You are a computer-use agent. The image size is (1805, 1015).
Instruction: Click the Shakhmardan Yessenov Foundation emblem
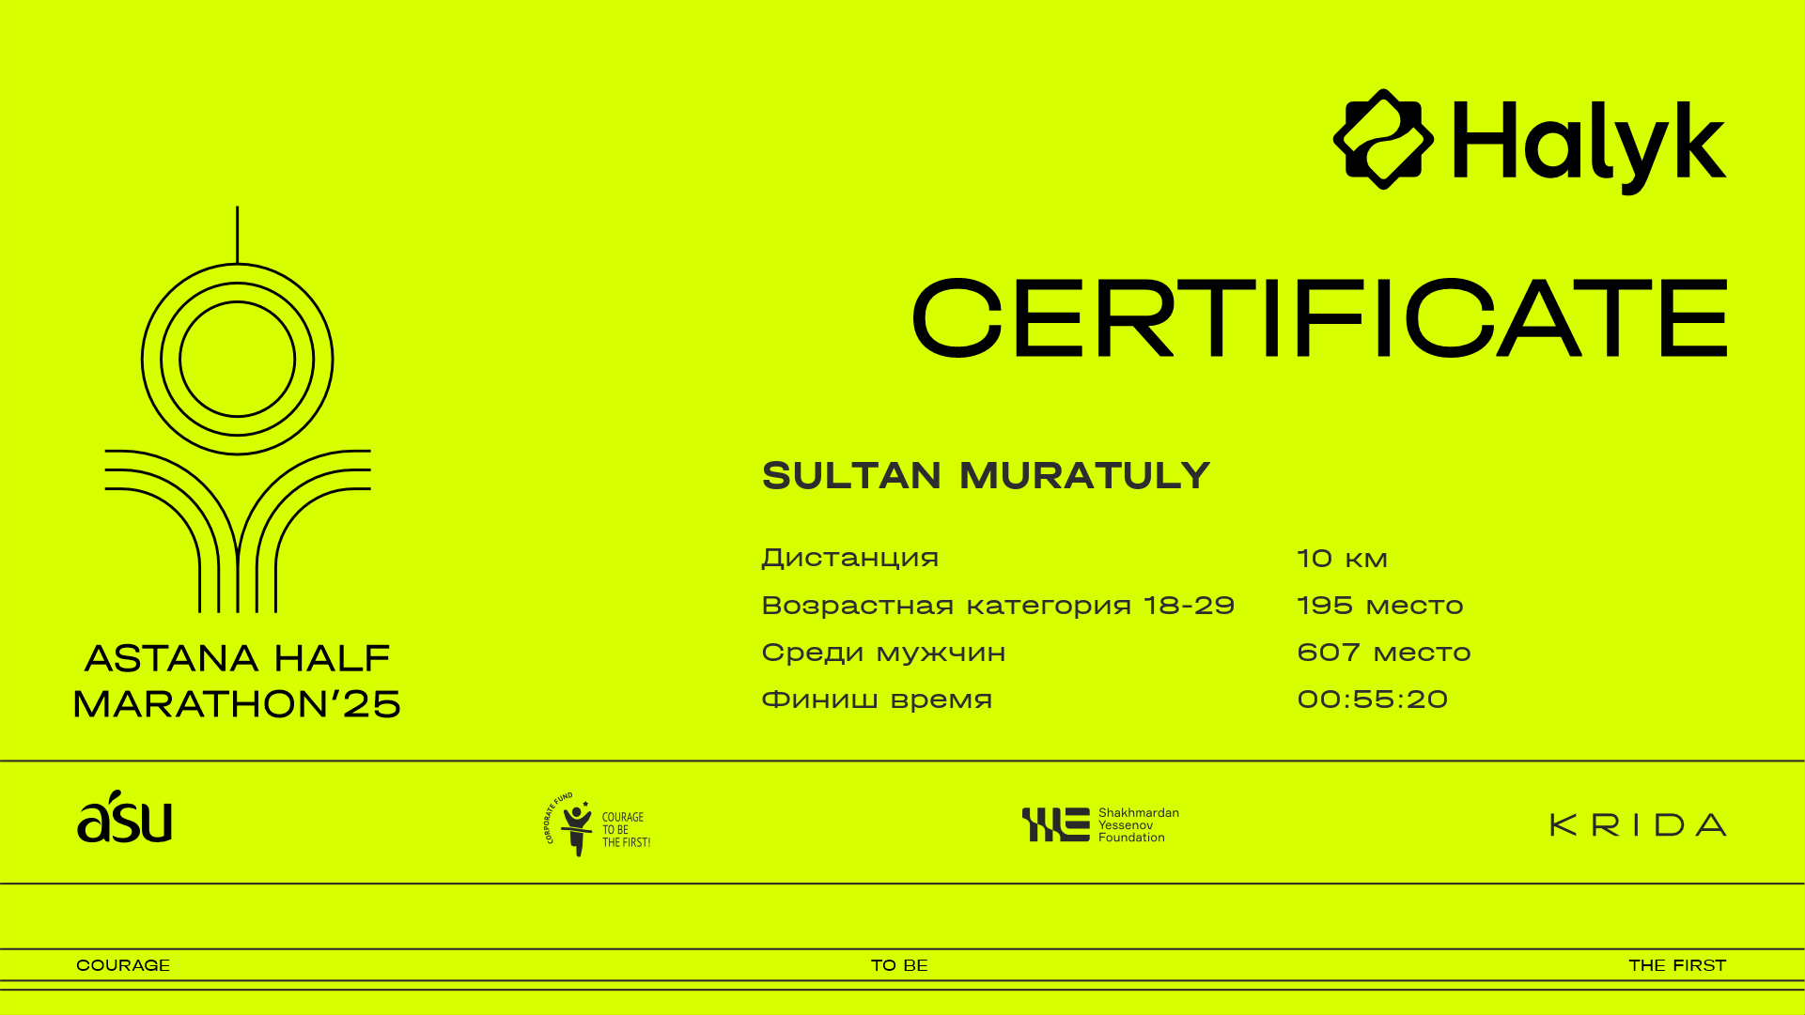coord(1055,824)
